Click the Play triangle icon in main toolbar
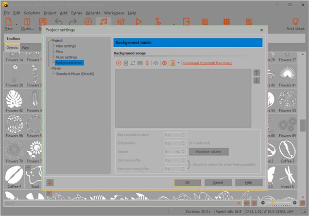 [139, 22]
